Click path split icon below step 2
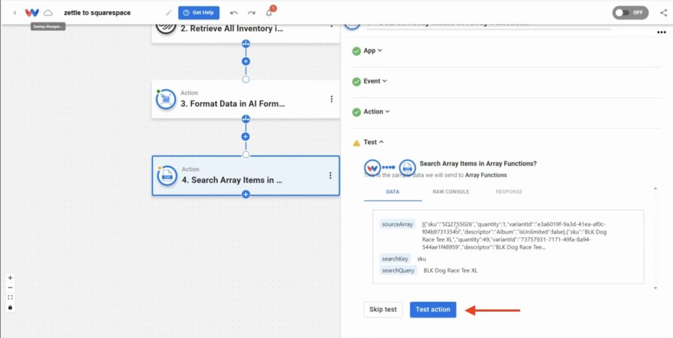The image size is (673, 338). (246, 44)
